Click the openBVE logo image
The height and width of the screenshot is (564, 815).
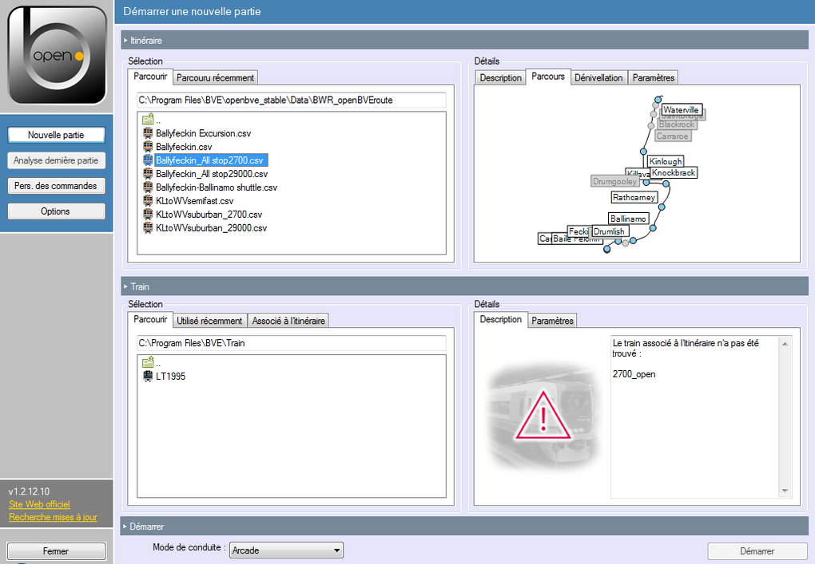[x=57, y=56]
